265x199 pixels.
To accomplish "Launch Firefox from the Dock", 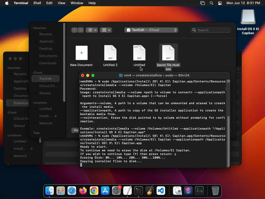I will [83, 191].
